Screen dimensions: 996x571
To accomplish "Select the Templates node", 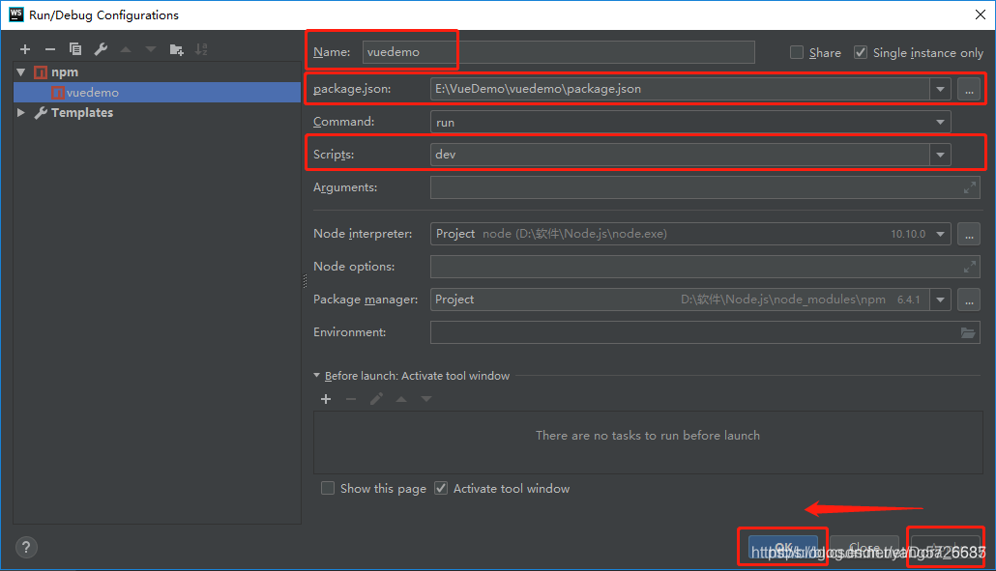I will tap(82, 113).
